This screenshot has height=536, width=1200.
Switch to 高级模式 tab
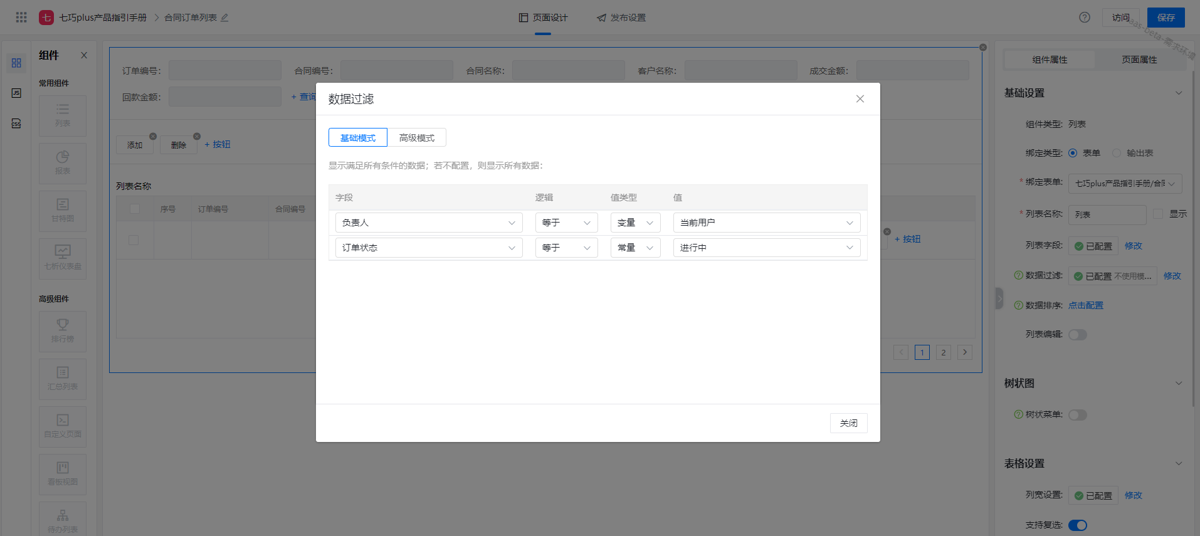click(x=416, y=138)
